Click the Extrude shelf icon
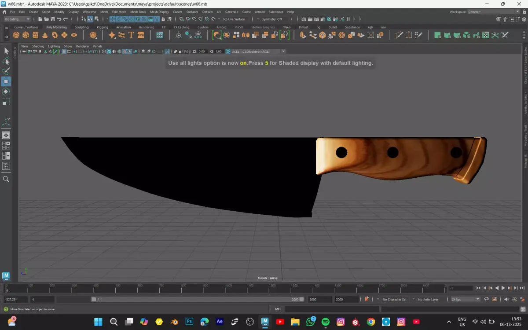Image resolution: width=528 pixels, height=330 pixels. pos(303,35)
